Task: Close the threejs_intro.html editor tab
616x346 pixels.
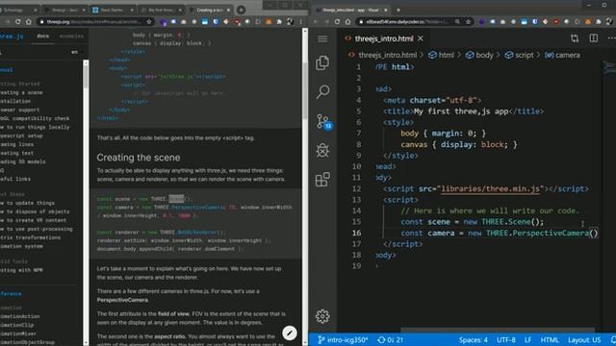Action: tap(421, 38)
